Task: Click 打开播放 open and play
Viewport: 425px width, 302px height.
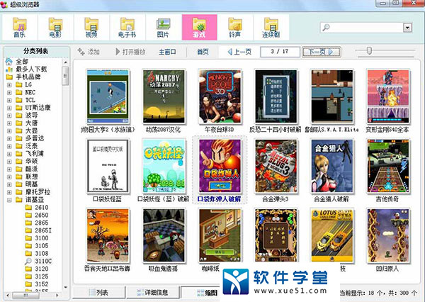Action: [130, 52]
